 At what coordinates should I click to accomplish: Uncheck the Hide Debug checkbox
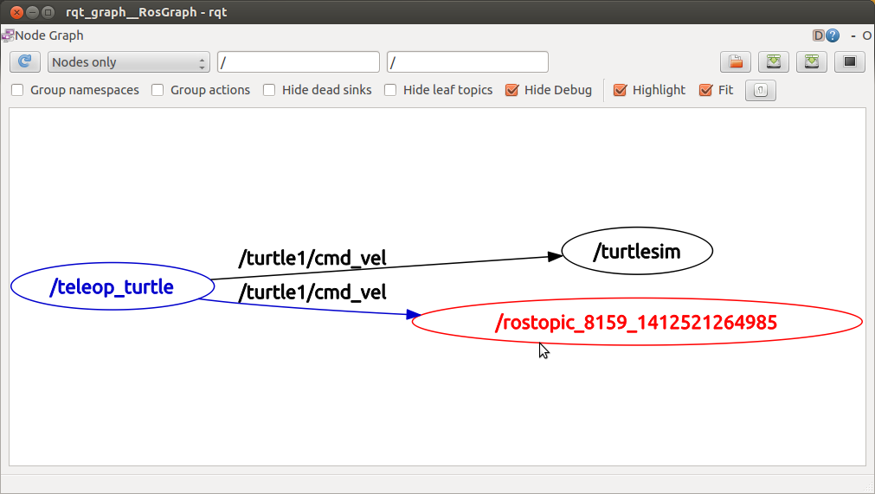(x=511, y=90)
